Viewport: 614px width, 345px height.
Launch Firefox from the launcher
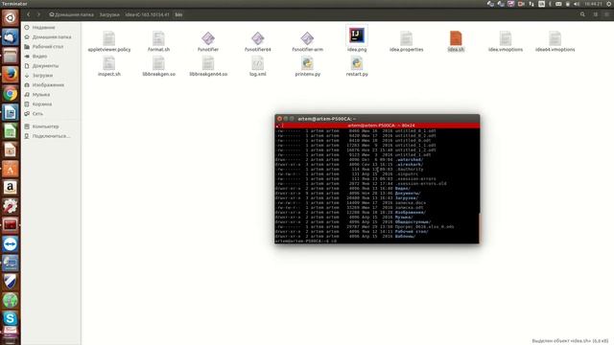11,75
